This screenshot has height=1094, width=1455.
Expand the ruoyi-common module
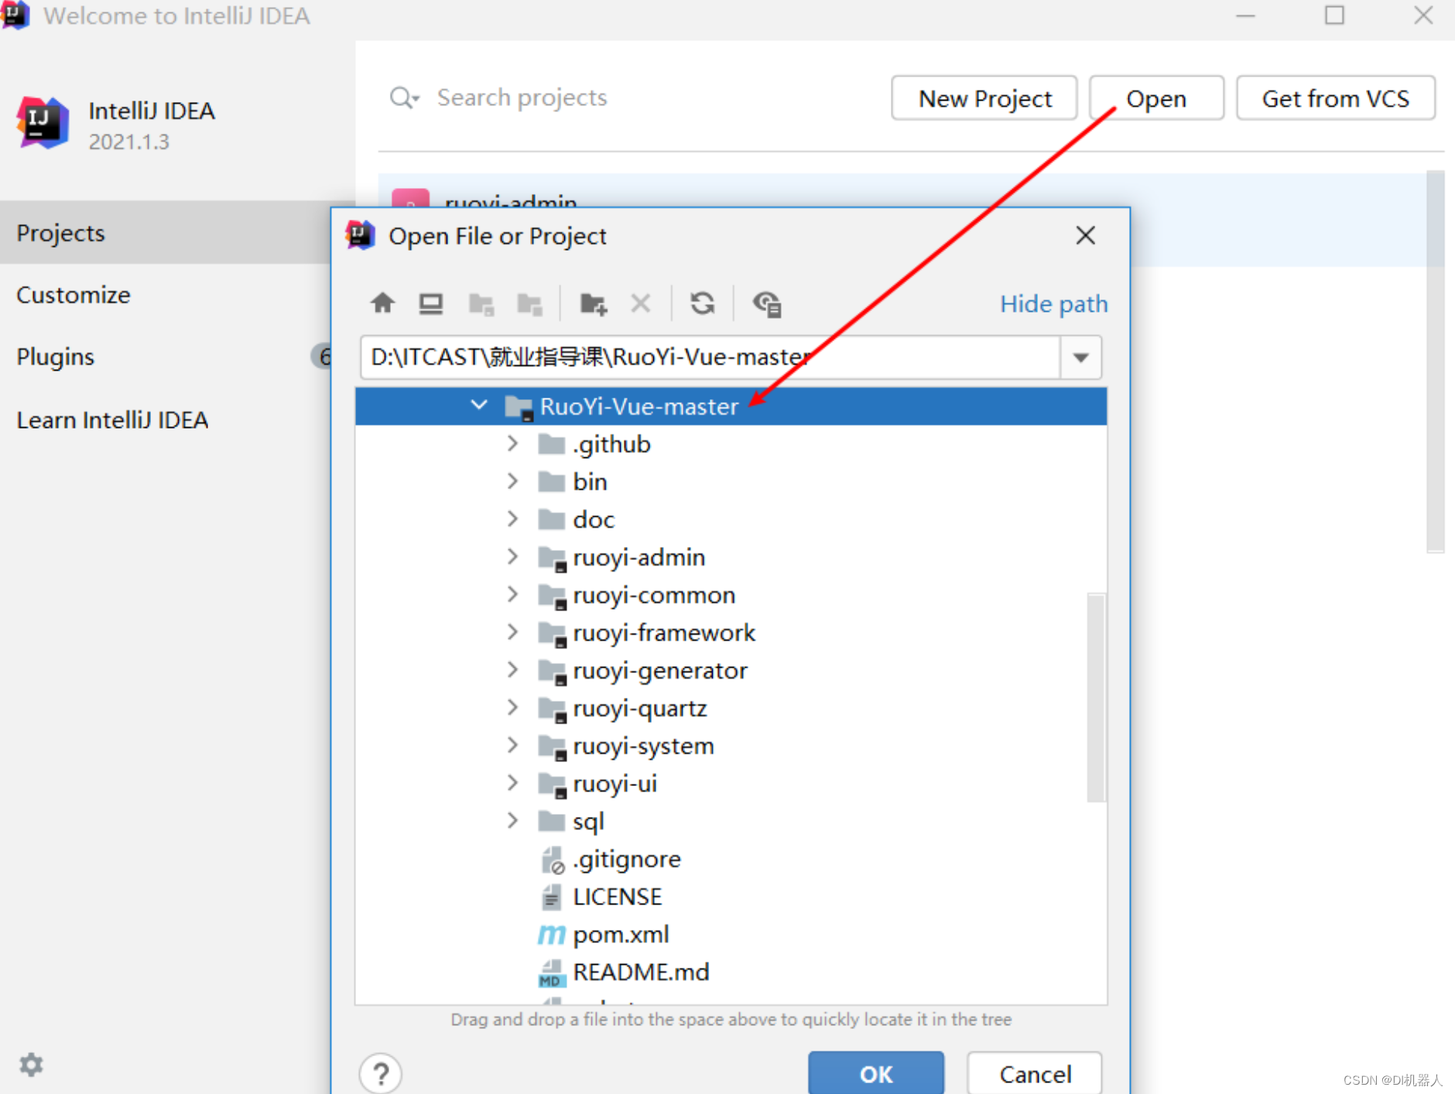click(x=512, y=594)
